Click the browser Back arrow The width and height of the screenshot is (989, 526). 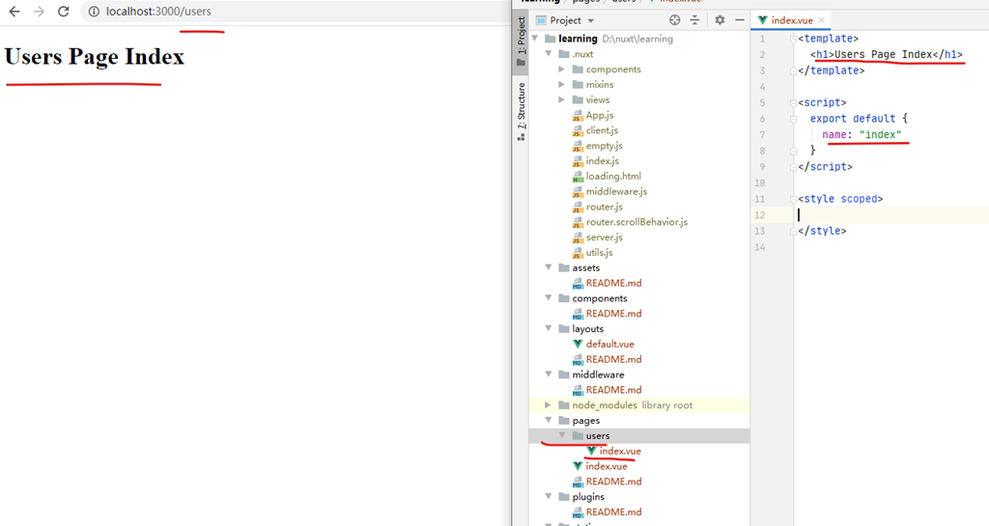[x=14, y=12]
